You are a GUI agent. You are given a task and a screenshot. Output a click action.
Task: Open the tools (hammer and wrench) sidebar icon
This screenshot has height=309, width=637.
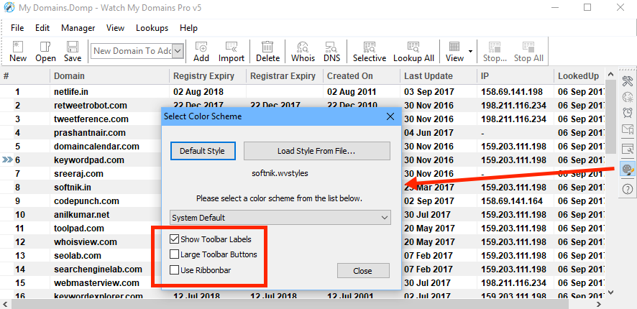(x=628, y=80)
